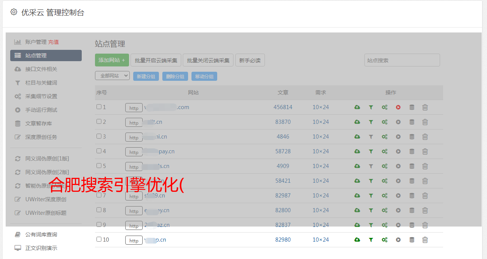Viewport: 487px width, 259px height.
Task: Open collection settings gears icon in row 2
Action: coord(384,122)
